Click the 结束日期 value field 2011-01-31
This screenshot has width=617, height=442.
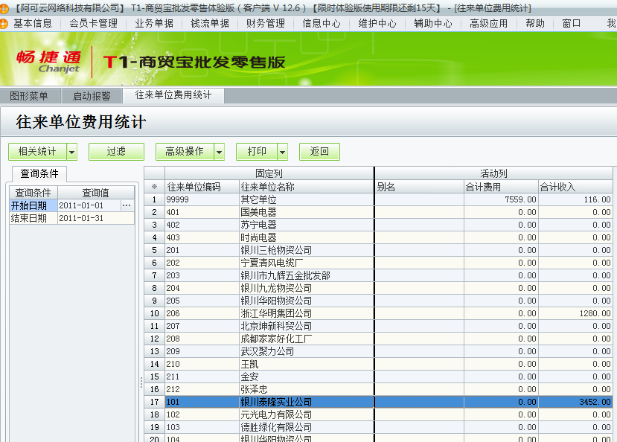[96, 218]
